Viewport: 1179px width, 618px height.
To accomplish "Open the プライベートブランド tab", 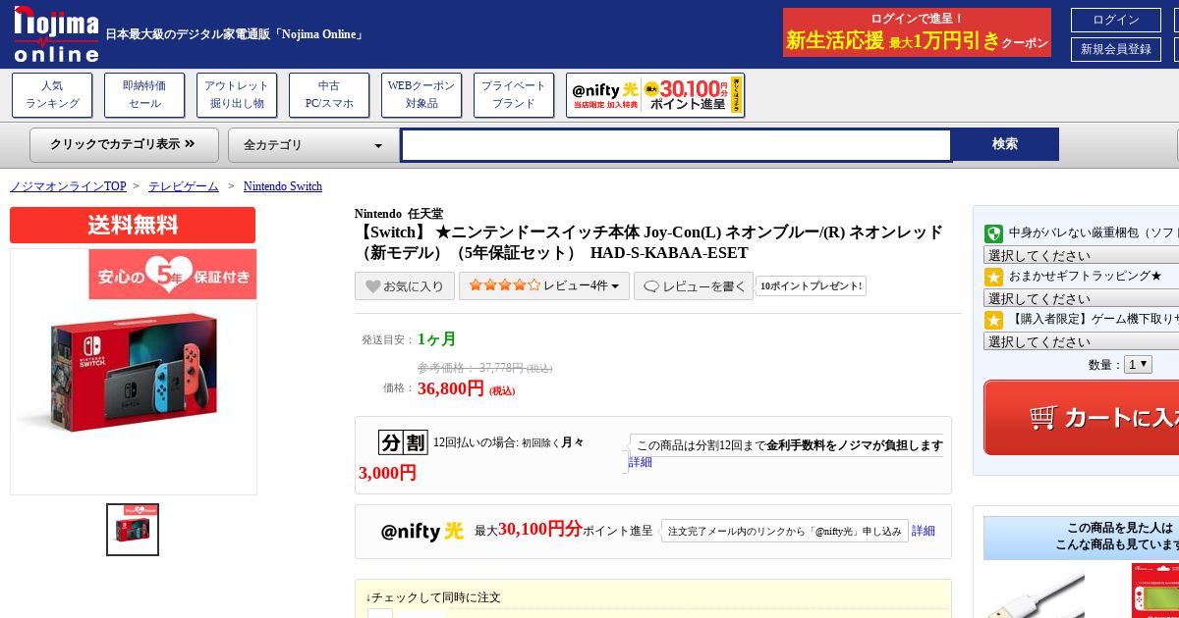I will tap(514, 95).
